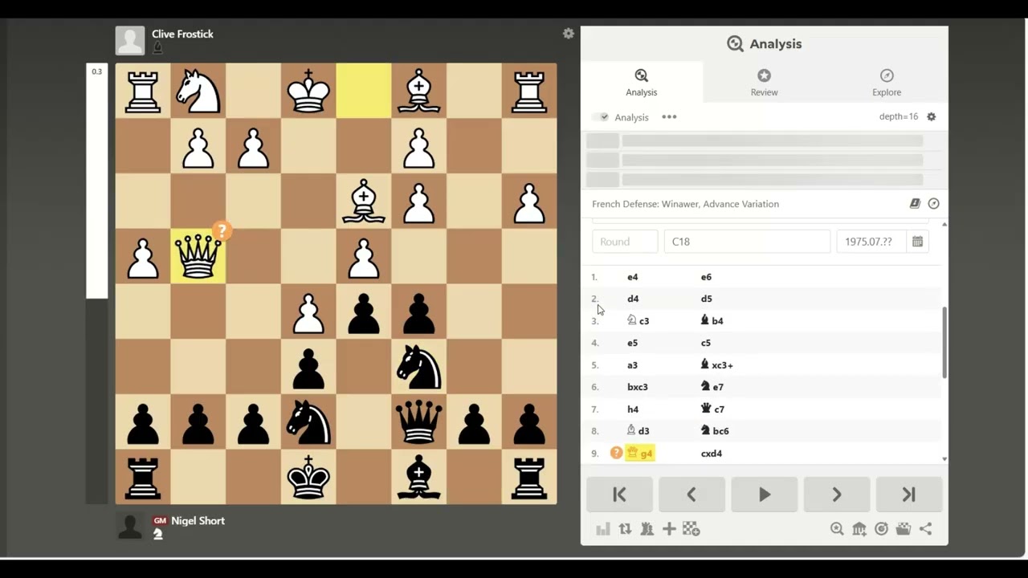Open the magnifier self-analysis icon

coord(837,529)
